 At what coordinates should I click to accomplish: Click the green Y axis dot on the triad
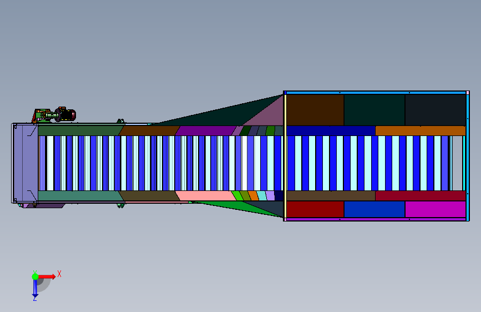[x=36, y=276]
